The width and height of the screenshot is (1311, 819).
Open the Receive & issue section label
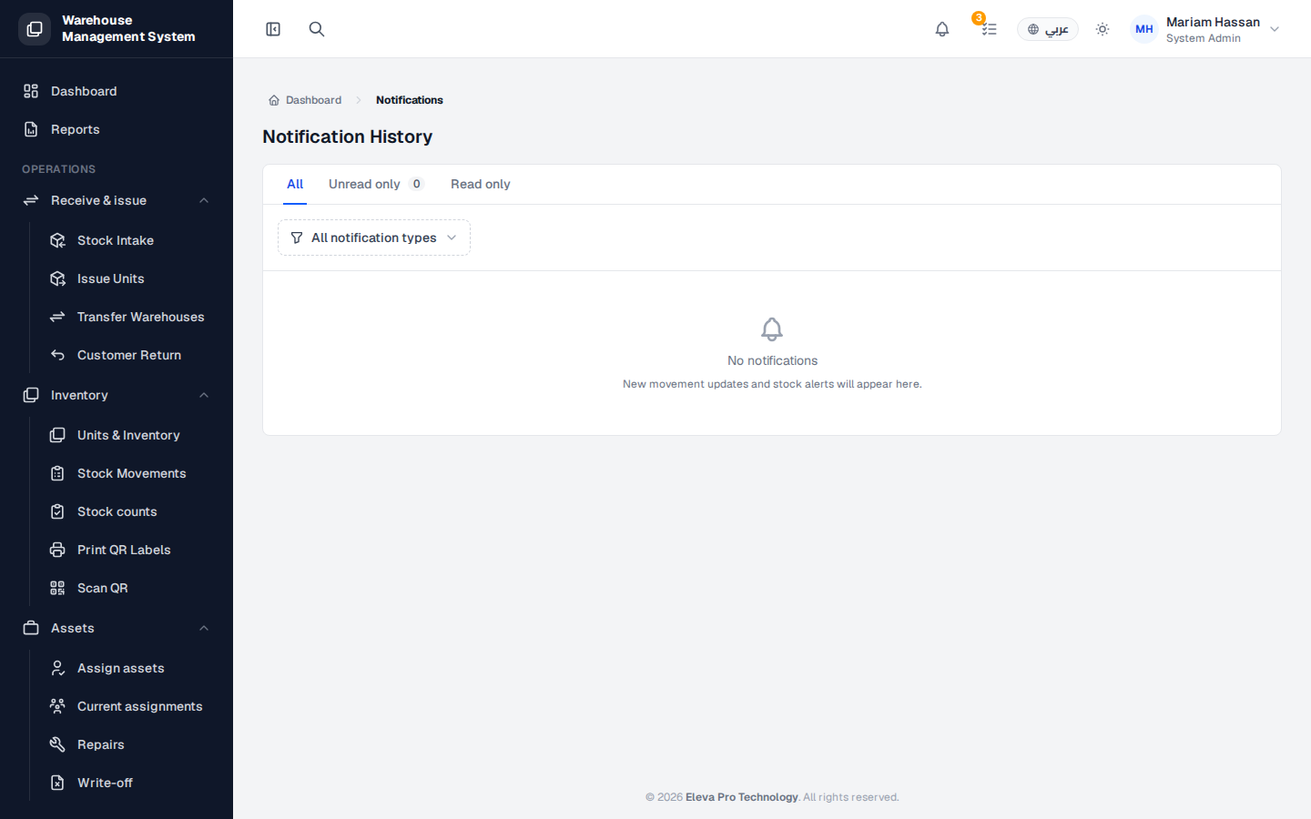(x=98, y=200)
